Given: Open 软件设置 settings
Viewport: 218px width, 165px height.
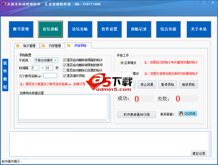Looking at the screenshot, I should click(x=109, y=29).
